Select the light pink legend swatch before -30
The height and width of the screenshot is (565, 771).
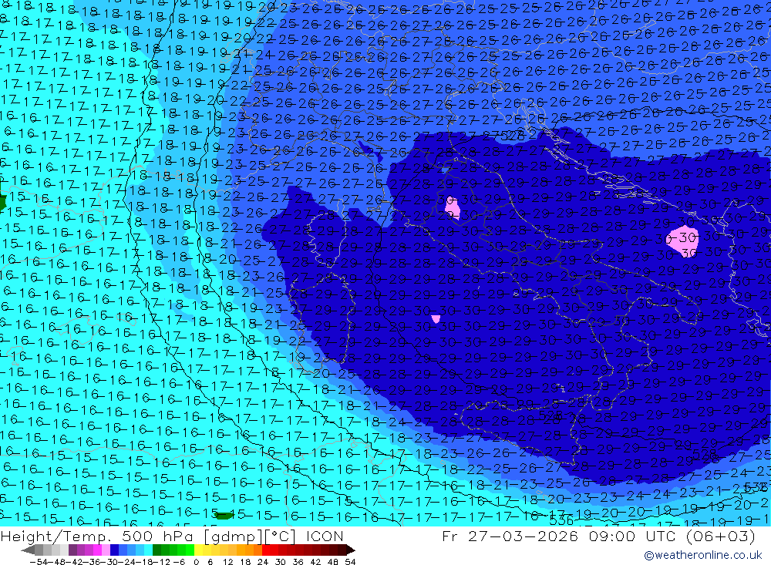(x=106, y=550)
